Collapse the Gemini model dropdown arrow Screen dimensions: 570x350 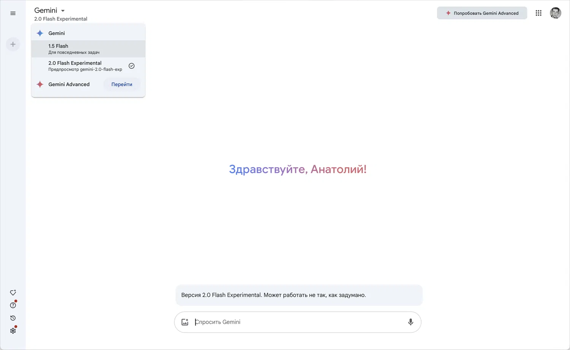click(63, 11)
